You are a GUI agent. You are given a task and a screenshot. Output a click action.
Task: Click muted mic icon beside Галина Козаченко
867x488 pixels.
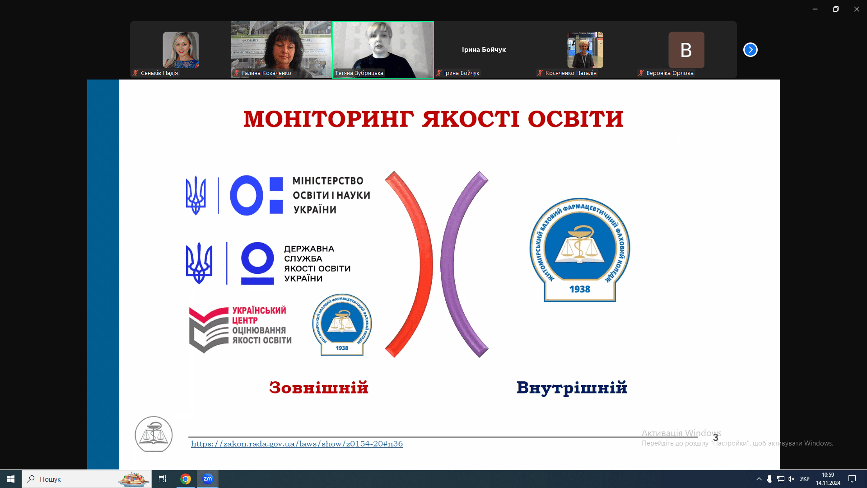tap(237, 73)
